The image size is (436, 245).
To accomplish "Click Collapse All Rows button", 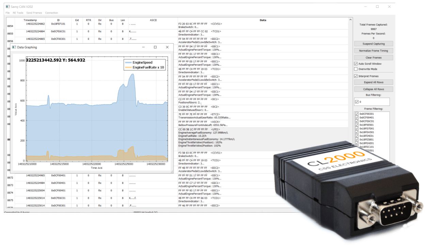I will click(374, 89).
